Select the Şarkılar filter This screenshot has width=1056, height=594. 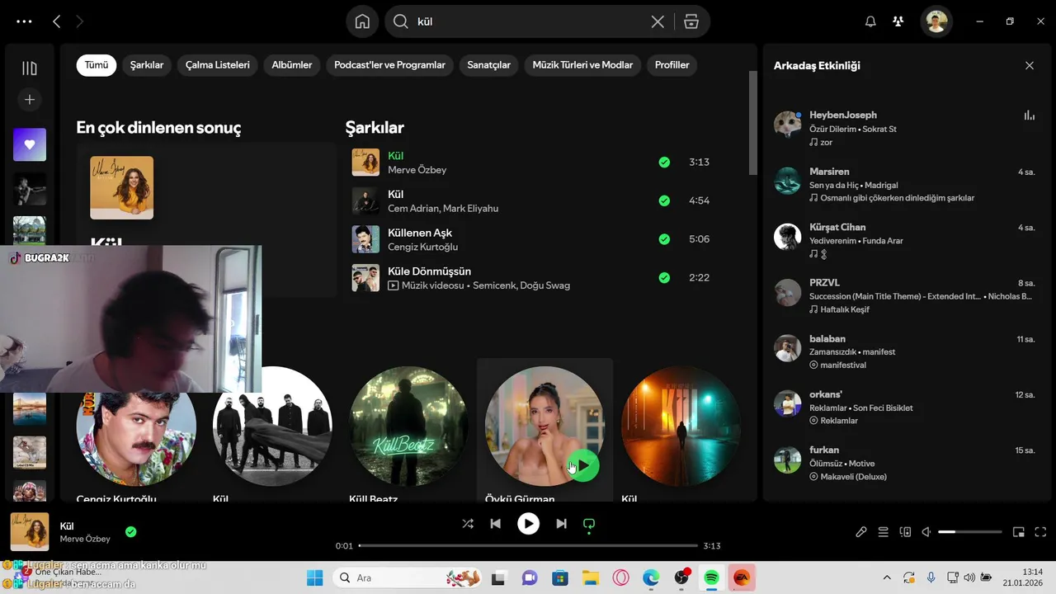[147, 65]
